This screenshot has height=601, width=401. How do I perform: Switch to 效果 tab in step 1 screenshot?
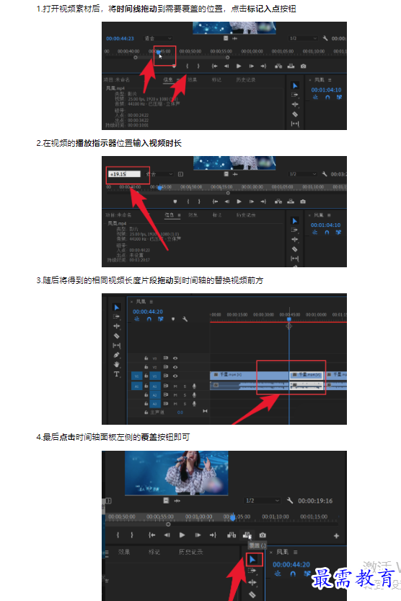192,79
